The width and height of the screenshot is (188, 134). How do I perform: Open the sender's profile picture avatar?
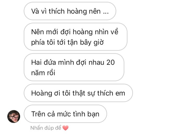pyautogui.click(x=14, y=116)
